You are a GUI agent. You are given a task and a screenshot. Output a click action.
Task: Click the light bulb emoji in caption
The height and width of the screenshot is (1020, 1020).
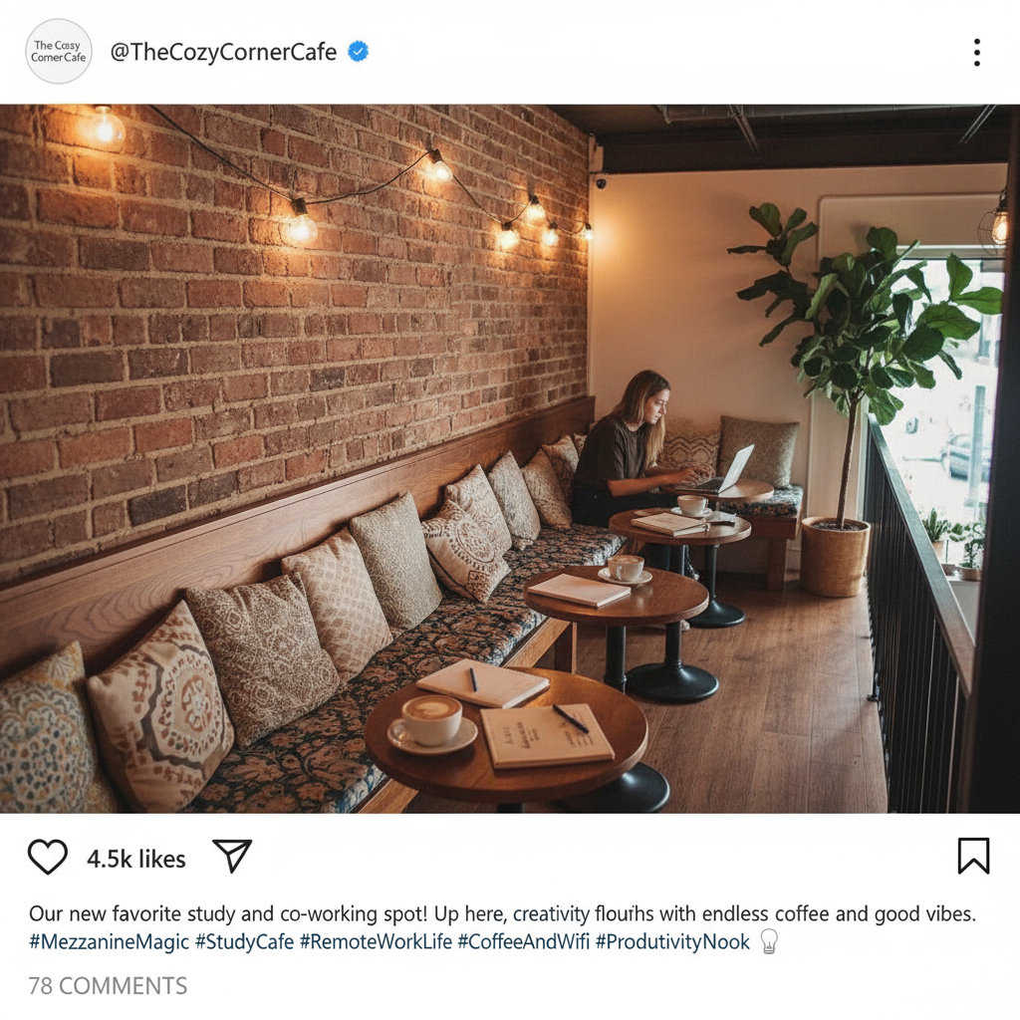point(769,941)
